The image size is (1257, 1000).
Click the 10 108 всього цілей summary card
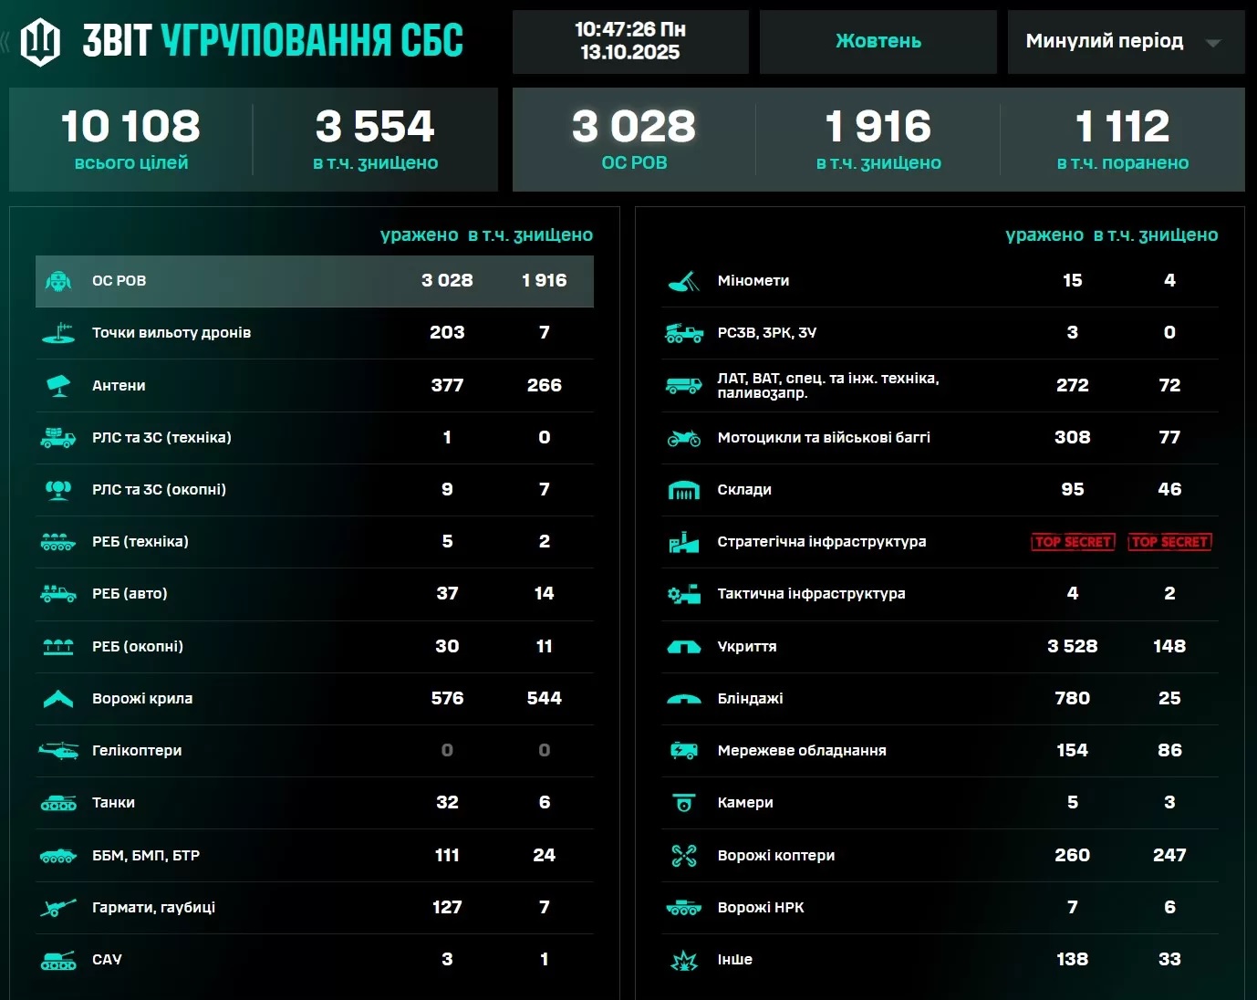(130, 140)
